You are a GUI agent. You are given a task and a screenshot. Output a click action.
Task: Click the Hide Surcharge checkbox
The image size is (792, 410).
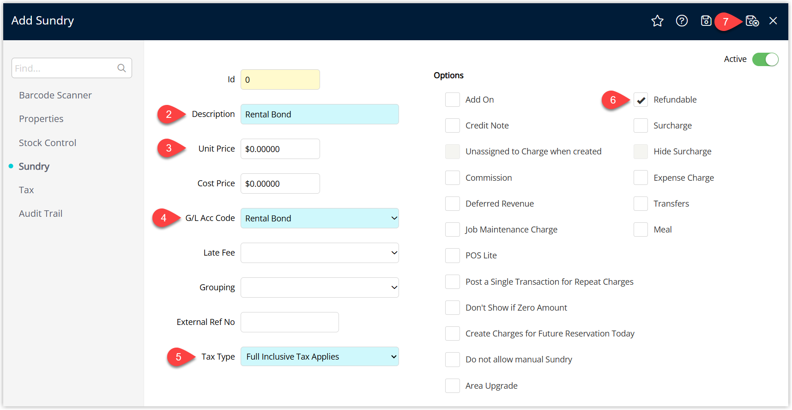point(641,152)
